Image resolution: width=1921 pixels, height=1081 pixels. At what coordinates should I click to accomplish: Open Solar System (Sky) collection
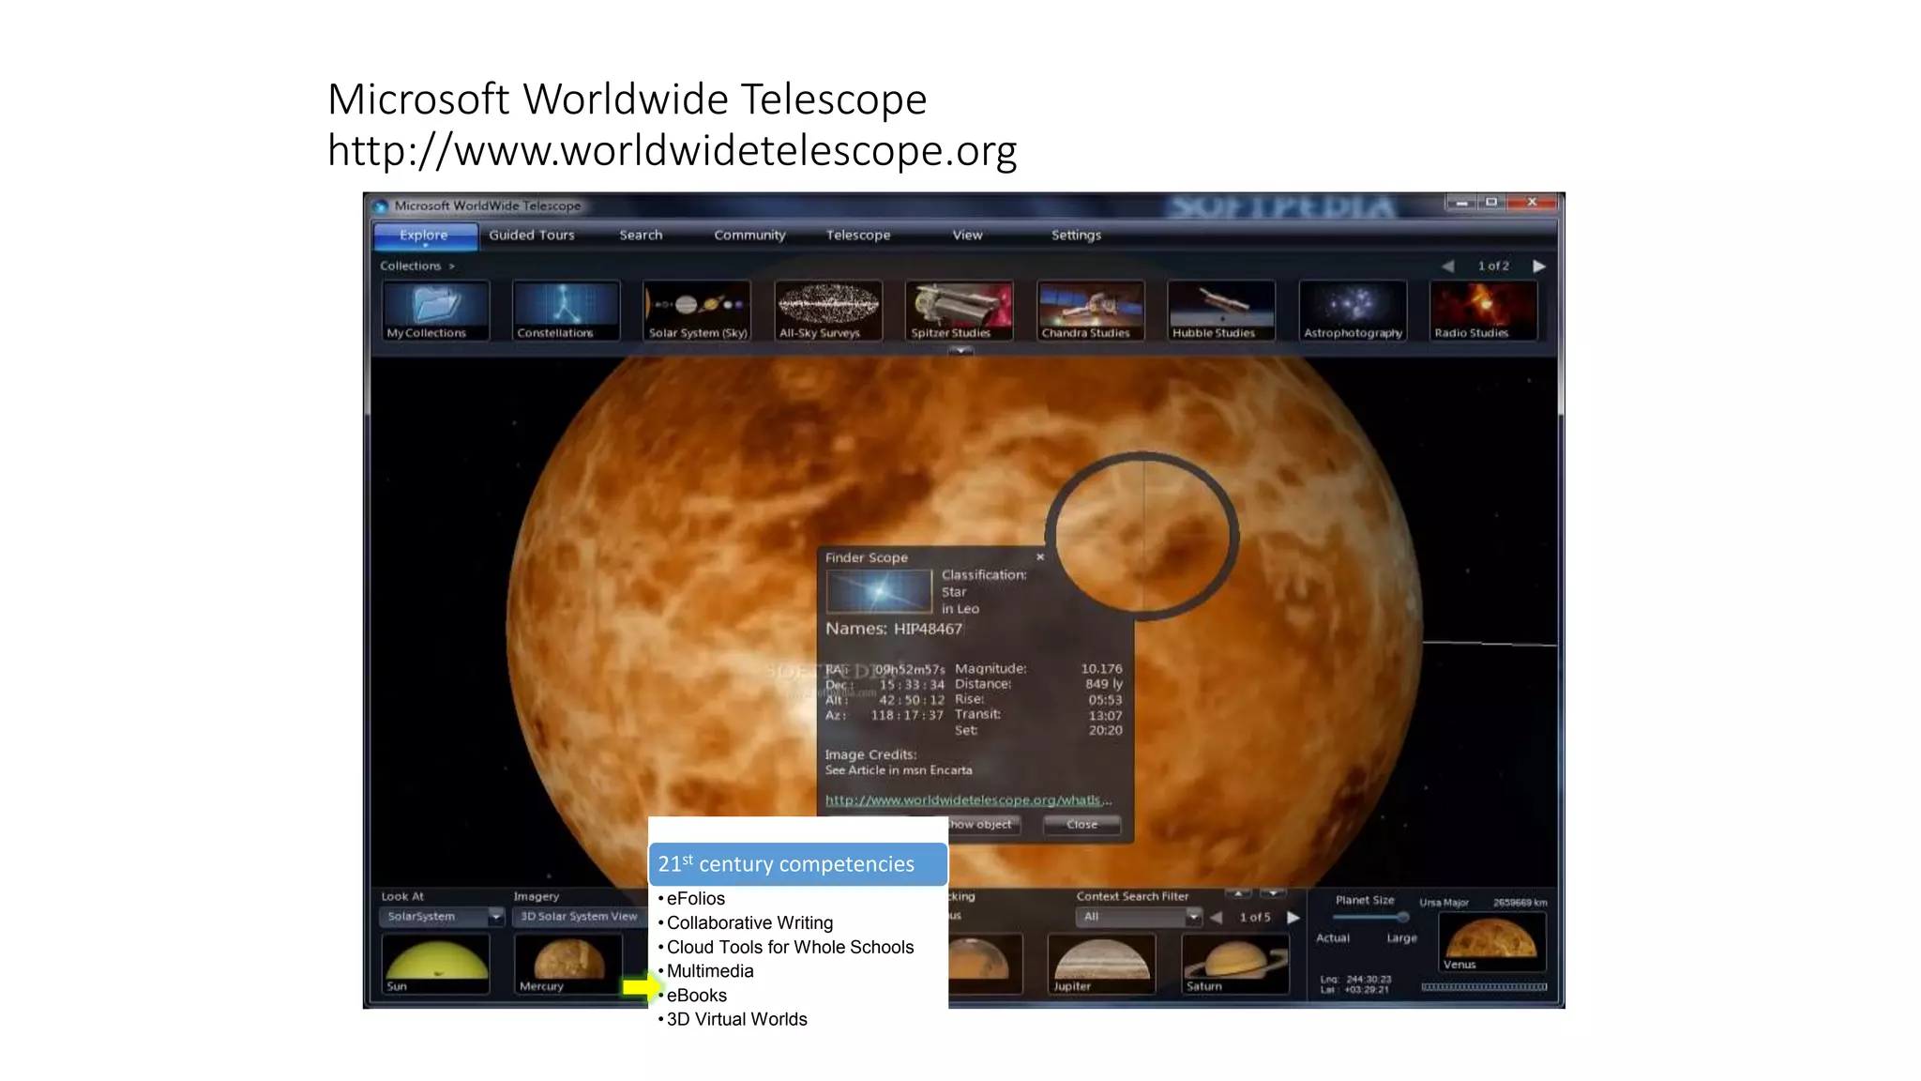[697, 311]
